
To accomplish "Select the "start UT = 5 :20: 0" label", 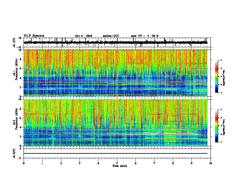I will pyautogui.click(x=145, y=36).
